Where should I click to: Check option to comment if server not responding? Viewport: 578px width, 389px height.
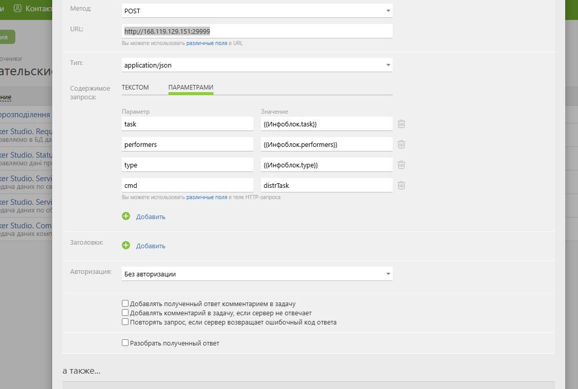[125, 313]
